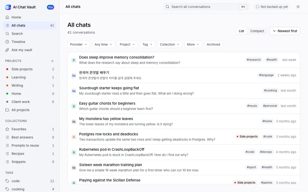308x192 pixels.
Task: Click Side projects badge on Postgres chat
Action: [247, 136]
